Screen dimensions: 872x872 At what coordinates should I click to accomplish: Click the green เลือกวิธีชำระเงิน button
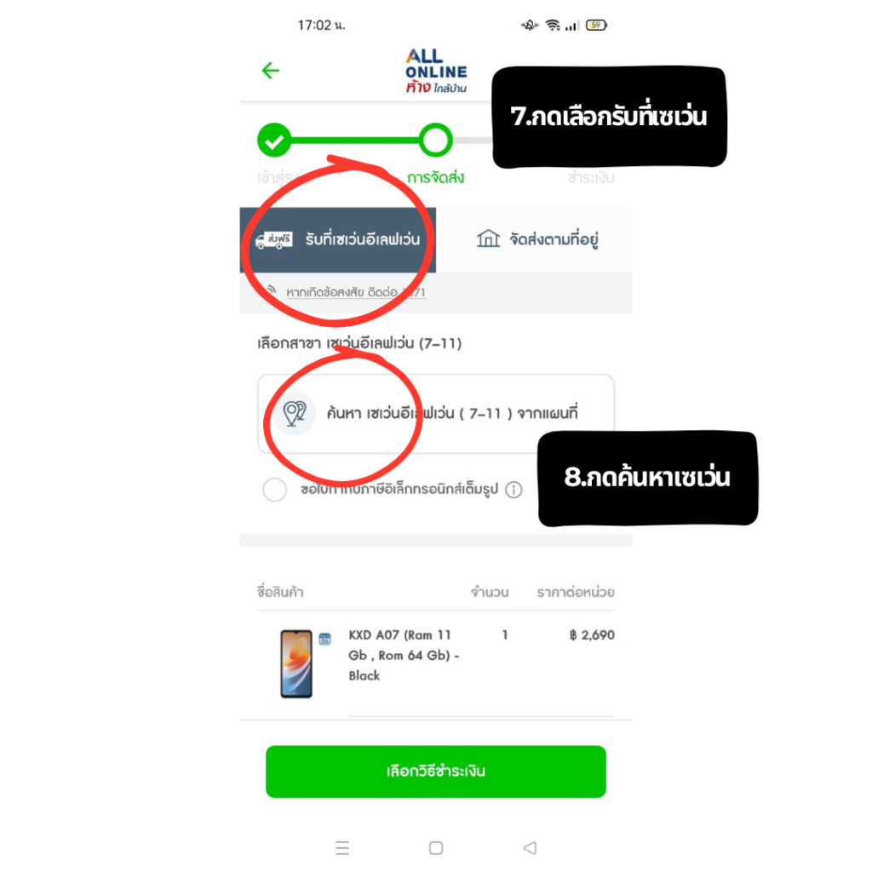[436, 772]
